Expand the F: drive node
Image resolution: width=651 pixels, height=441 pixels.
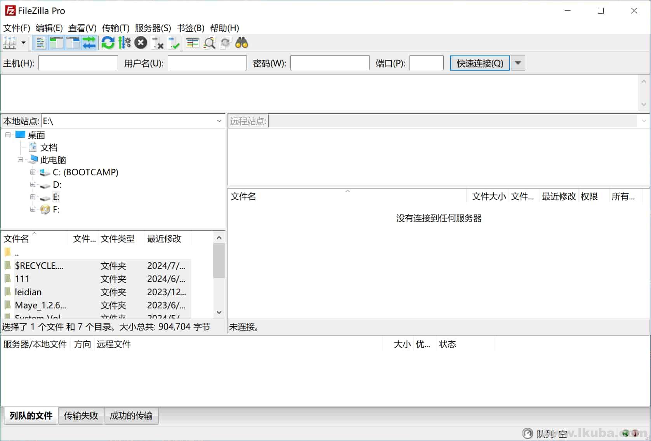click(33, 209)
